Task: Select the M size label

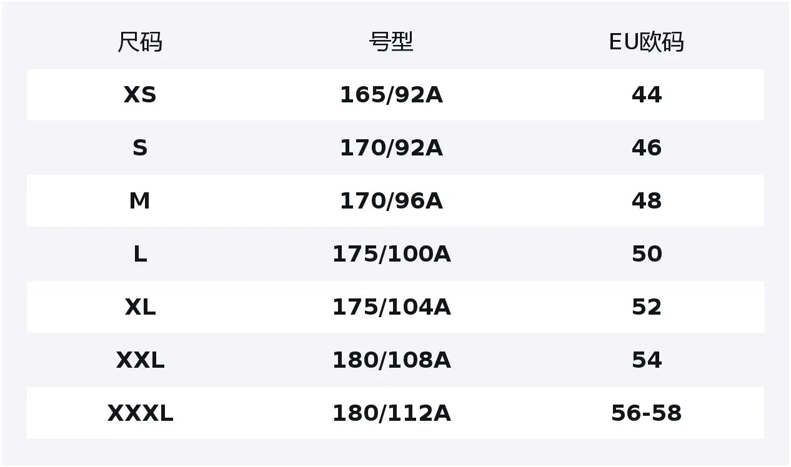Action: [x=140, y=201]
